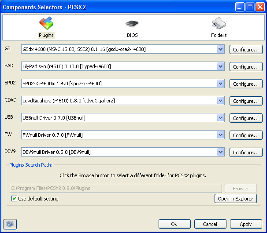The image size is (267, 233).
Task: Expand the CDVD plugin dropdown arrow
Action: 220,101
